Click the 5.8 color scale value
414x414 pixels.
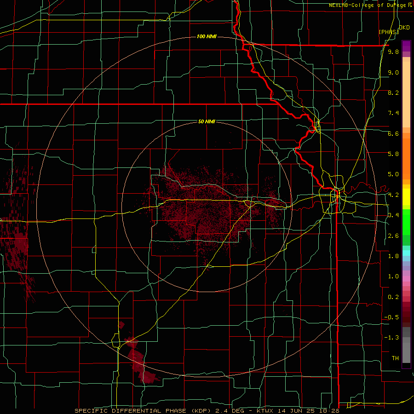tap(393, 154)
